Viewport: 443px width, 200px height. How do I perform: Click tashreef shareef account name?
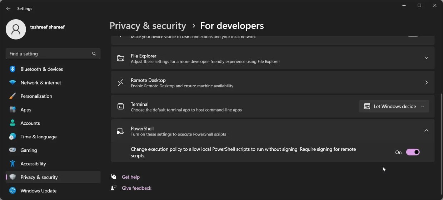coord(48,27)
